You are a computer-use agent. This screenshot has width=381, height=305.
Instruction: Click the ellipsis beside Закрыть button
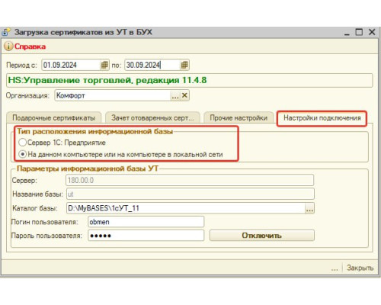(x=335, y=268)
